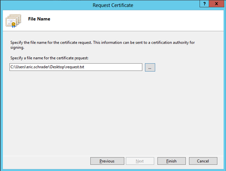Click blank space after the path text
Viewport: 226px width, 171px height.
tap(113, 67)
